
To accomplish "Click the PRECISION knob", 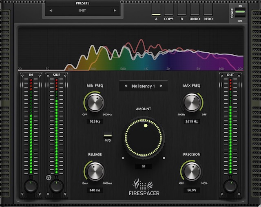I will [191, 171].
